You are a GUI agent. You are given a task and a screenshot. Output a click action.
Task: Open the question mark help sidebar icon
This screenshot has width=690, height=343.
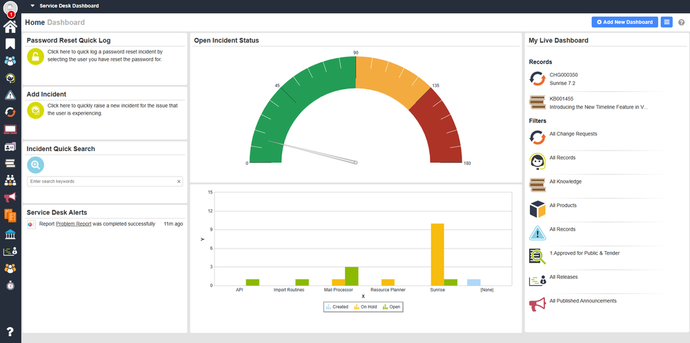[x=10, y=331]
